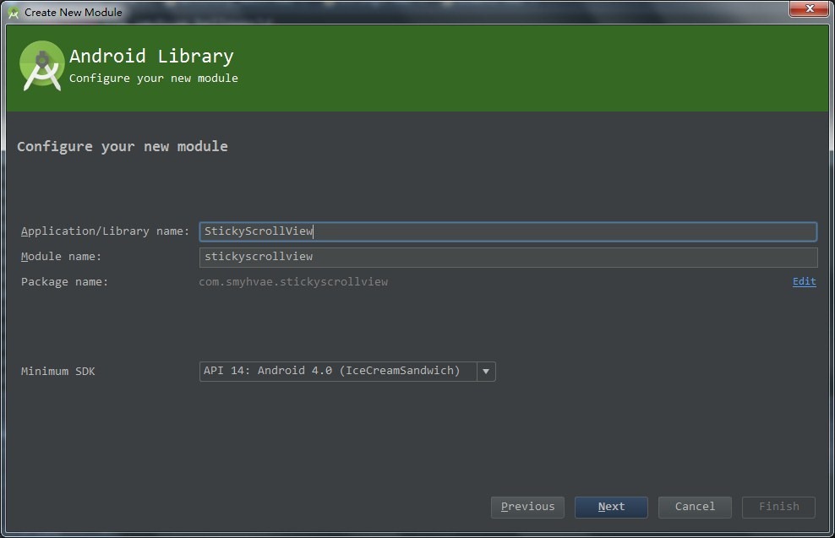The image size is (835, 538).
Task: Cancel the new module wizard
Action: (695, 507)
